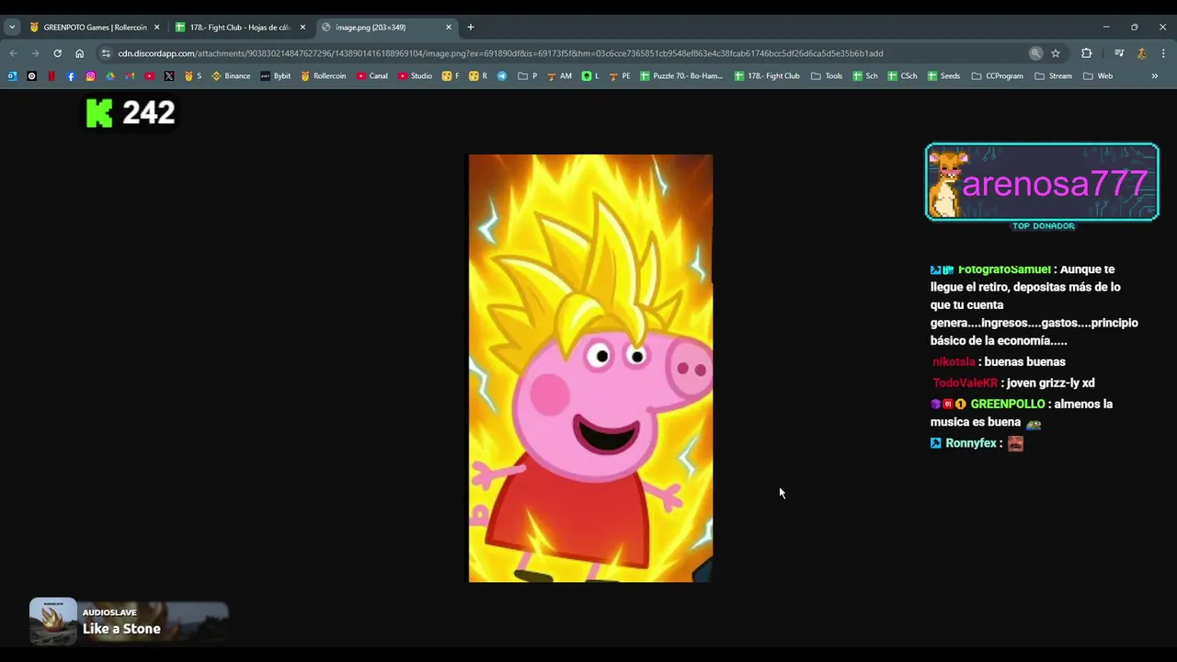Reload the current page
The width and height of the screenshot is (1177, 662).
pos(57,53)
